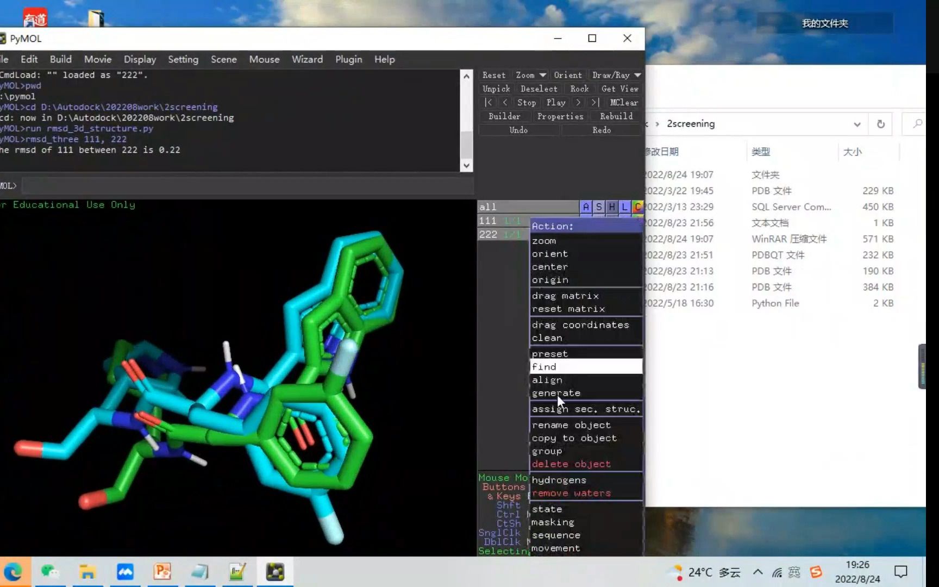Screen dimensions: 939x587
Task: Click the Builder button
Action: [x=504, y=116]
